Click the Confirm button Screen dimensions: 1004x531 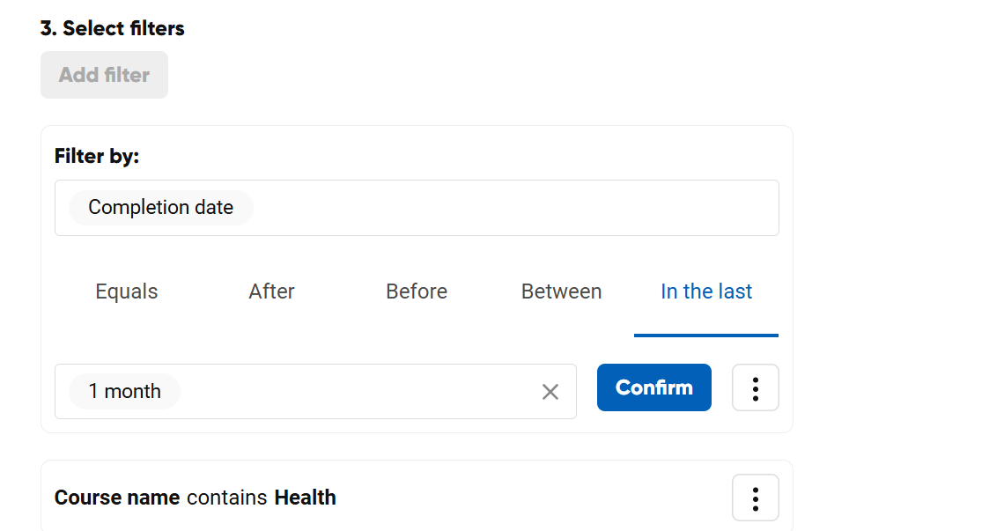click(653, 387)
